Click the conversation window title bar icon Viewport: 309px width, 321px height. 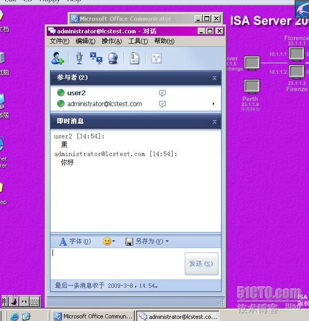tap(52, 31)
